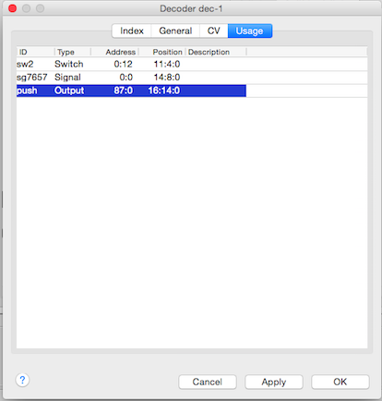Select the Usage tab
The image size is (382, 401).
(x=250, y=30)
